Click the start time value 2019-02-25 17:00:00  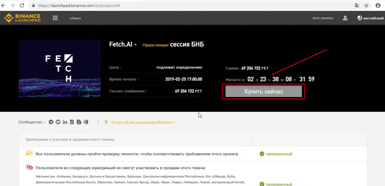coord(184,79)
